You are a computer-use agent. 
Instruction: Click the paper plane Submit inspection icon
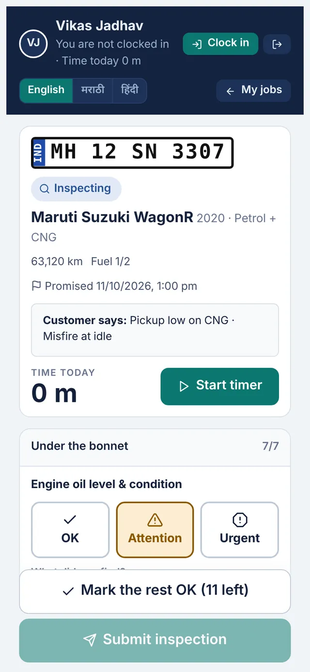[x=90, y=640]
